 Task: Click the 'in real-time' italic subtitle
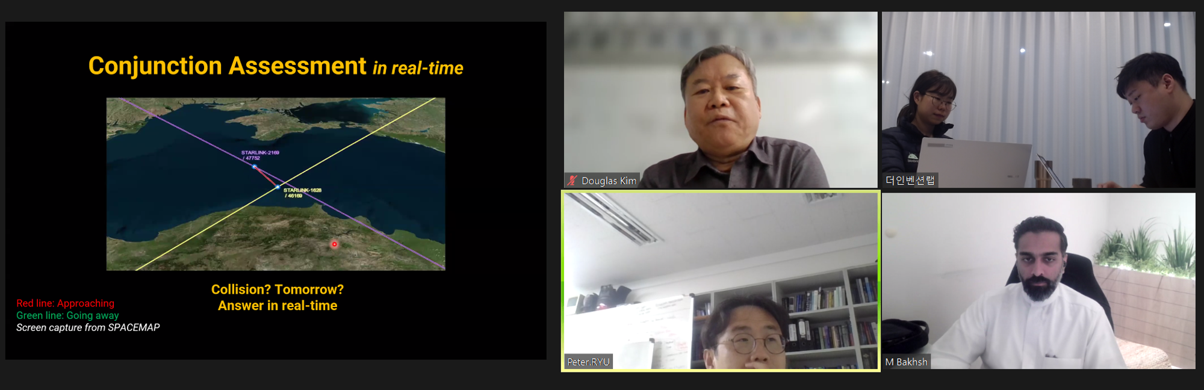[x=418, y=69]
